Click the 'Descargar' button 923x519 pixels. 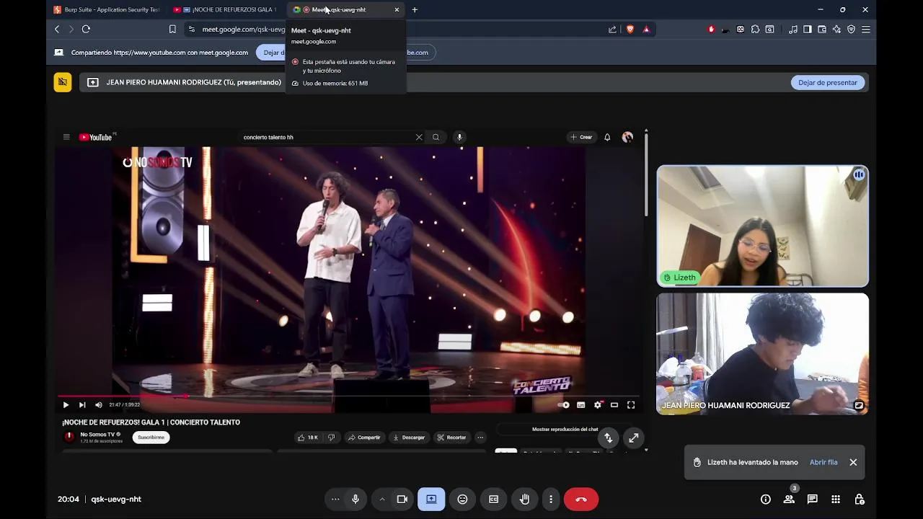[409, 438]
